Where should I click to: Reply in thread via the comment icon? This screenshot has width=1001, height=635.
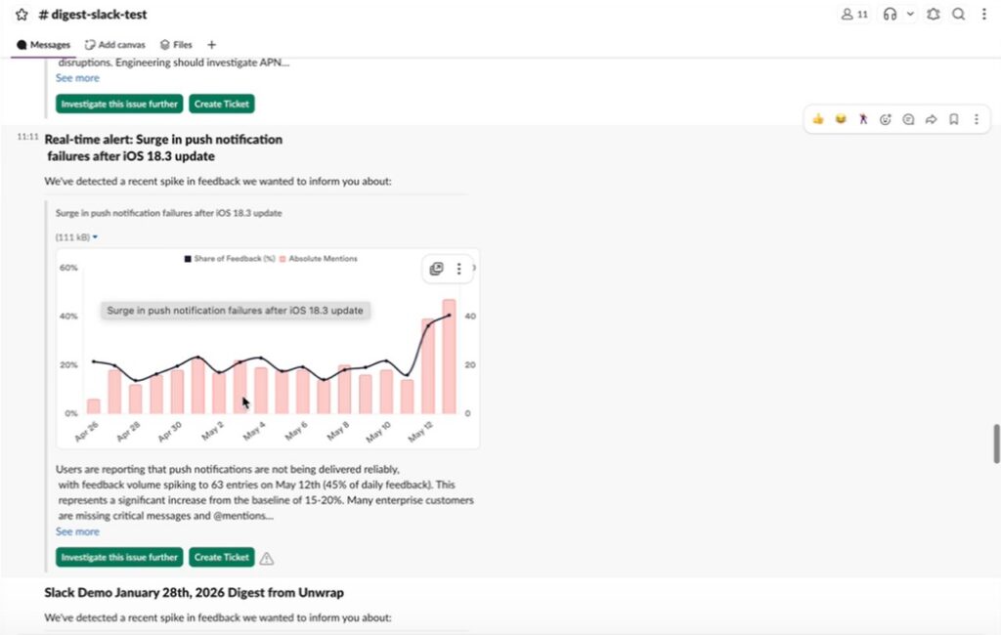(908, 118)
